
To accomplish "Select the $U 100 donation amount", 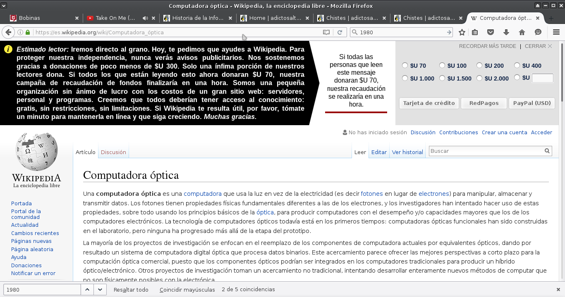I will (442, 65).
